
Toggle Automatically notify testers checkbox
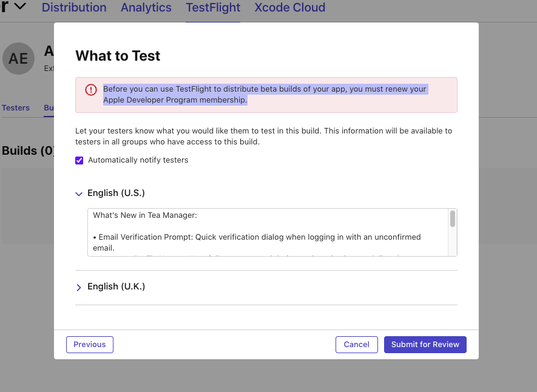click(79, 160)
